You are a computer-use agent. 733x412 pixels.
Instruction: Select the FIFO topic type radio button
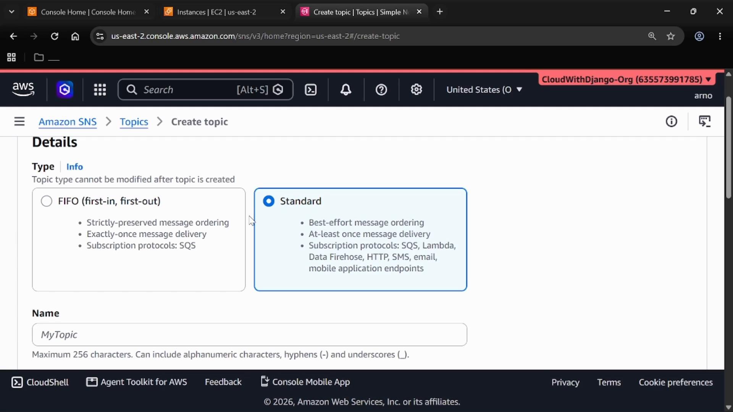click(47, 201)
